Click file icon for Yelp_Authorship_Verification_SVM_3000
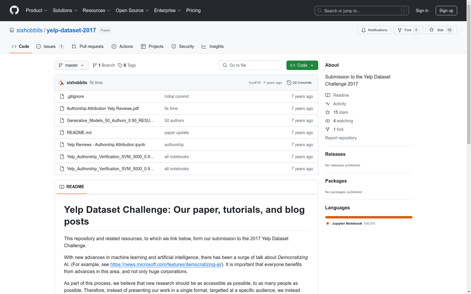 click(62, 157)
